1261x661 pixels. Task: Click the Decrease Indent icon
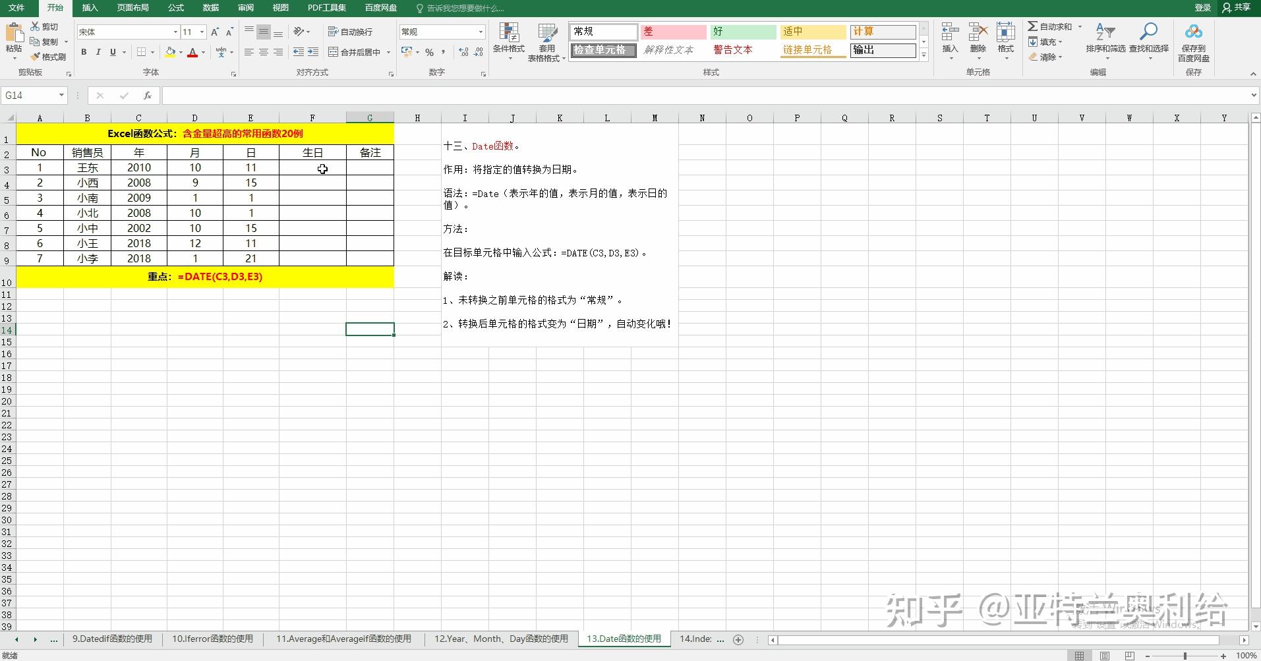pos(299,52)
